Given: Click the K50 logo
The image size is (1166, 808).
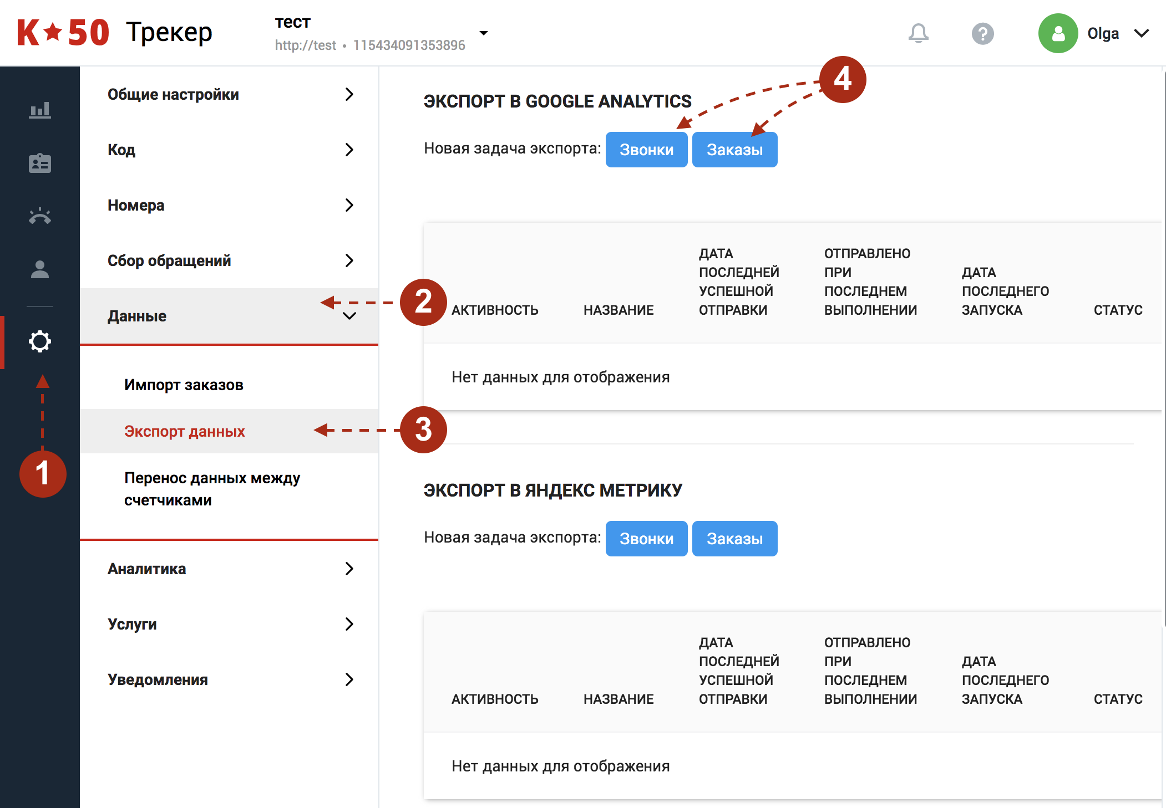Looking at the screenshot, I should [x=63, y=32].
